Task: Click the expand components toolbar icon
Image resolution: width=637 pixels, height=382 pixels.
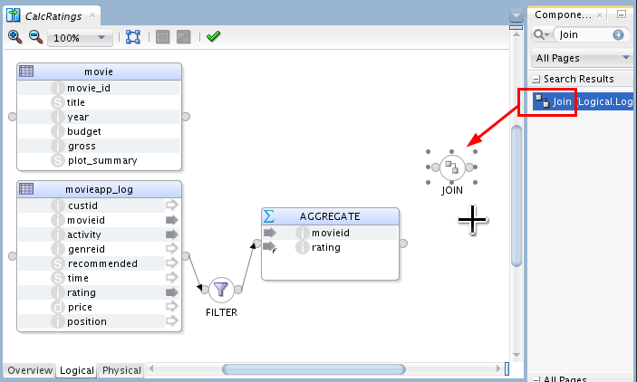Action: (x=184, y=37)
